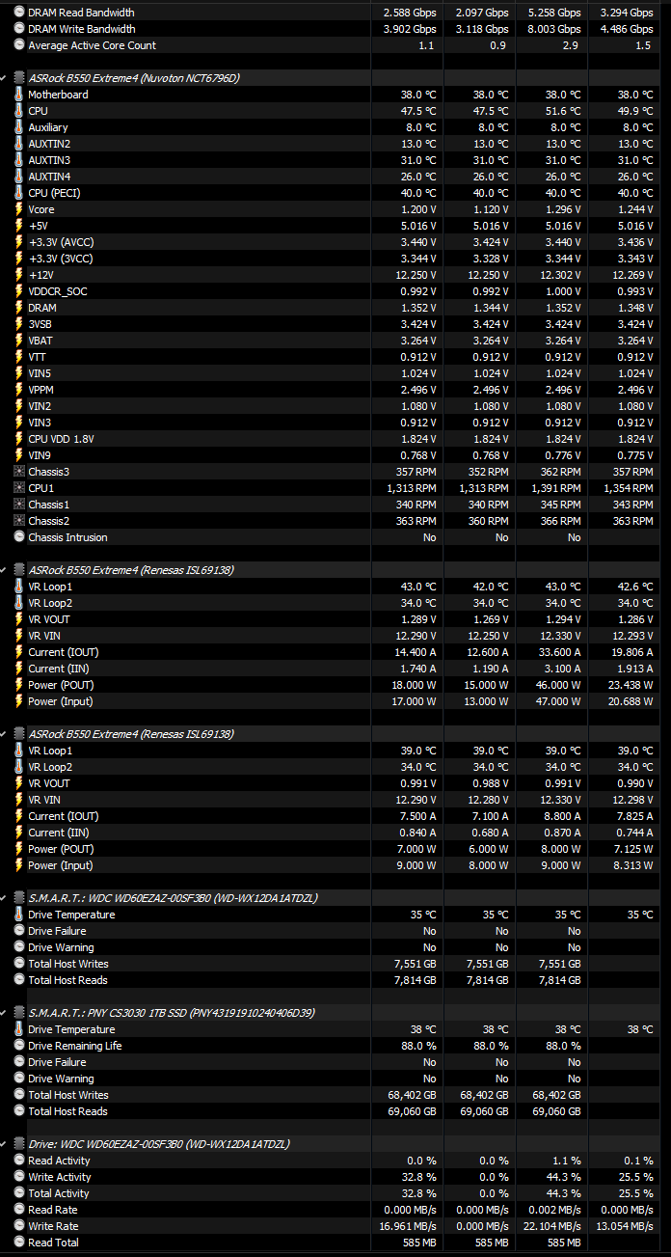Viewport: 671px width, 1257px height.
Task: Select the Total Activity row label
Action: (59, 1193)
